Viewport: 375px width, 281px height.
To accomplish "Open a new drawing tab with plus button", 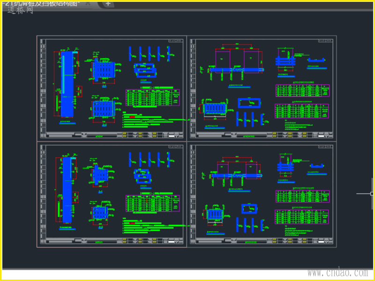I will pos(108,3).
